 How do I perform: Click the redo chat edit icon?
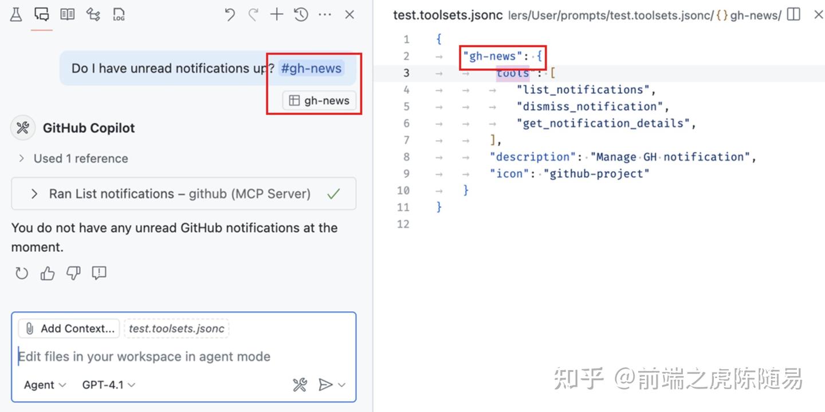tap(253, 14)
